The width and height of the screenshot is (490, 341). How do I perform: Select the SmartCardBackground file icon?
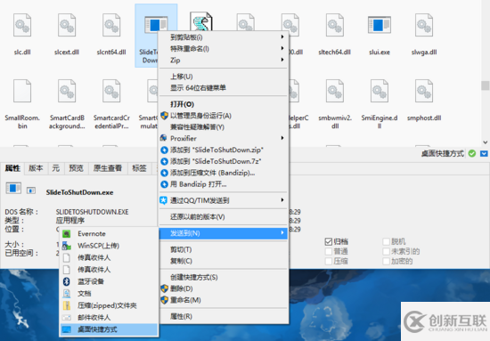[67, 91]
